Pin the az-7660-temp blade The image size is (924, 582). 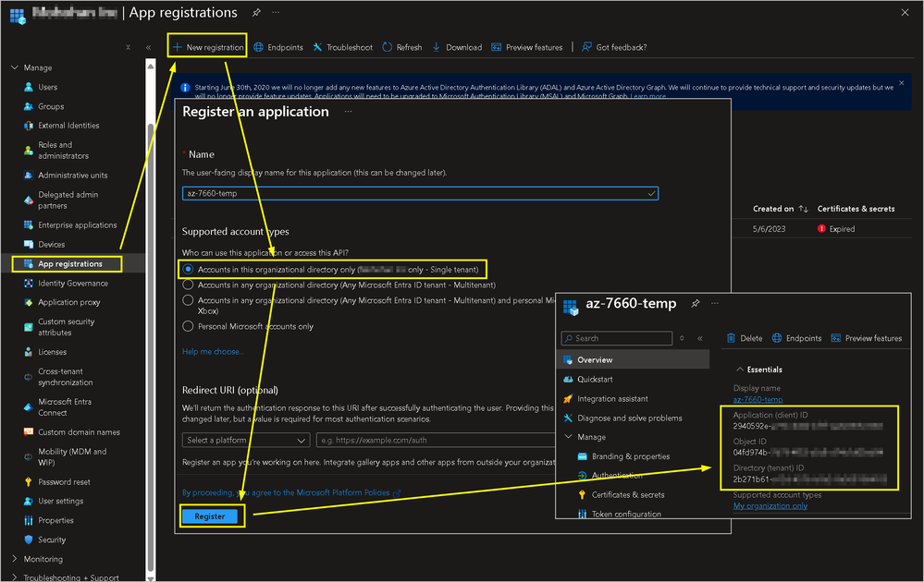pos(696,304)
